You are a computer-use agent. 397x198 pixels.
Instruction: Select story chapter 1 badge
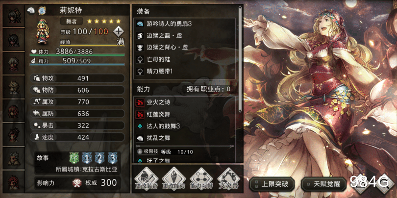(86, 158)
